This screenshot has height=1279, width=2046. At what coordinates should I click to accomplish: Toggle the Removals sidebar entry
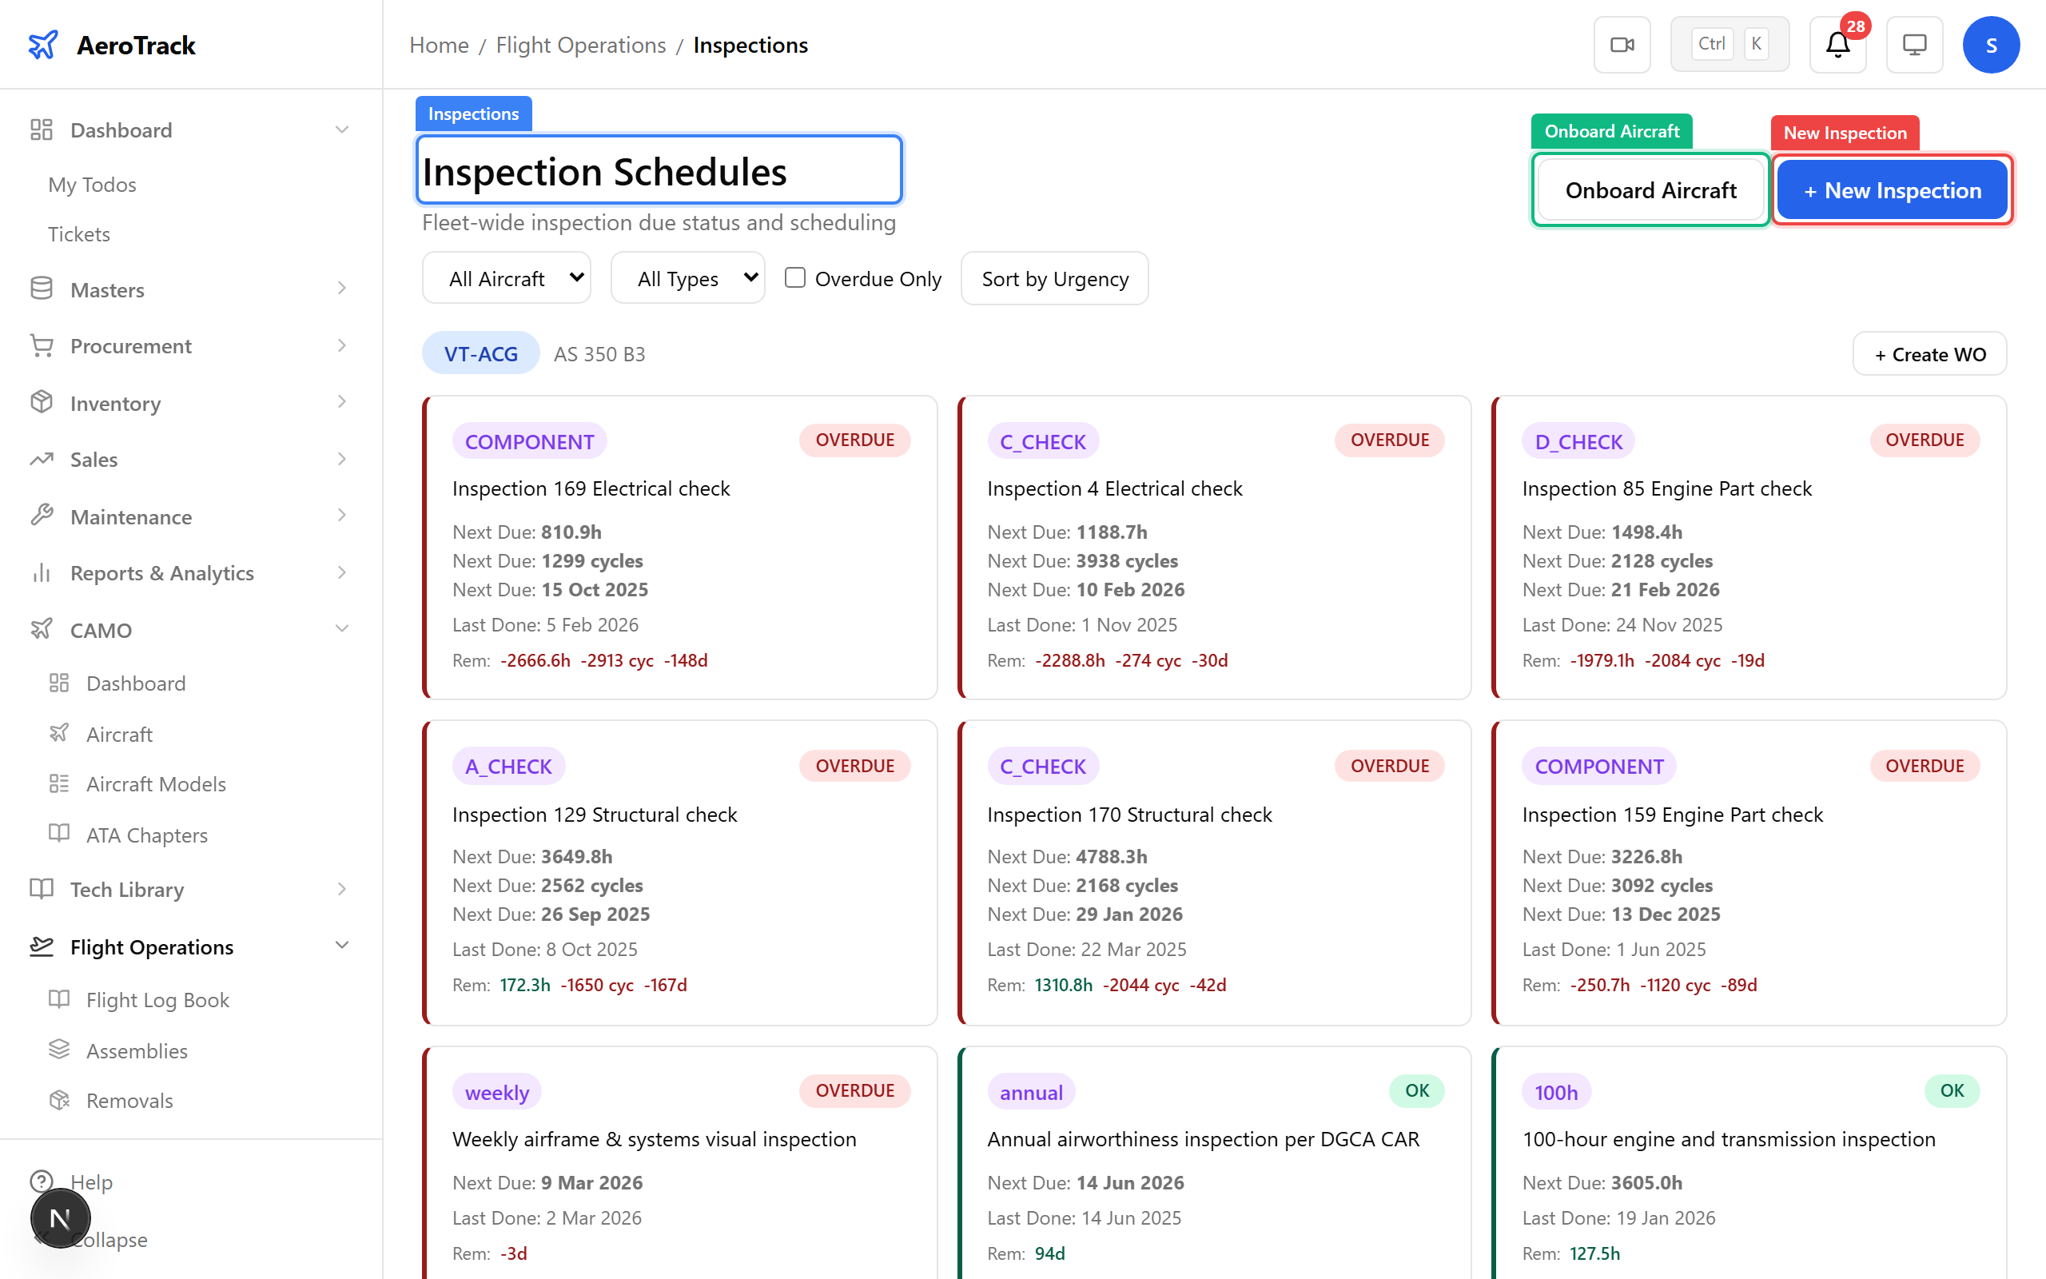[x=129, y=1101]
